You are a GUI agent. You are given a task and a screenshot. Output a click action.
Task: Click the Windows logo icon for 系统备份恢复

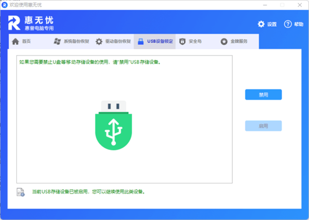pos(57,42)
